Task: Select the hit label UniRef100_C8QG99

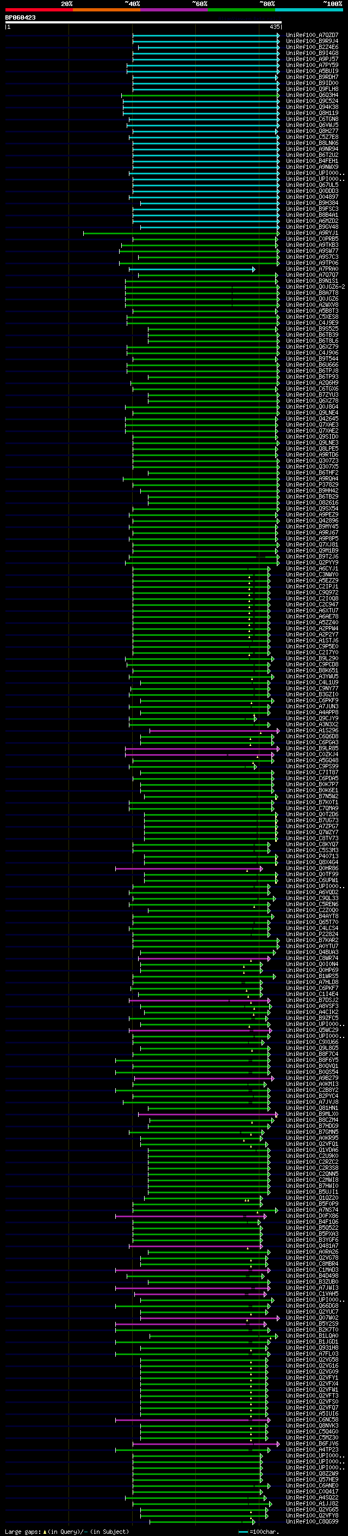Action: pos(312,1522)
